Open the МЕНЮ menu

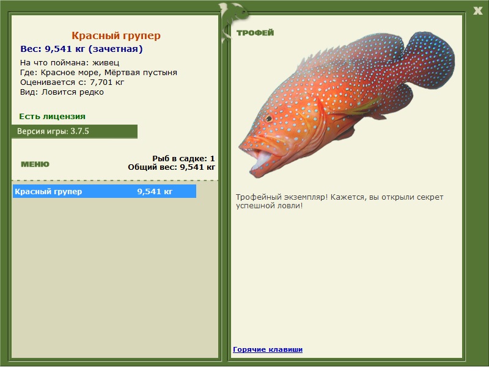coord(35,164)
